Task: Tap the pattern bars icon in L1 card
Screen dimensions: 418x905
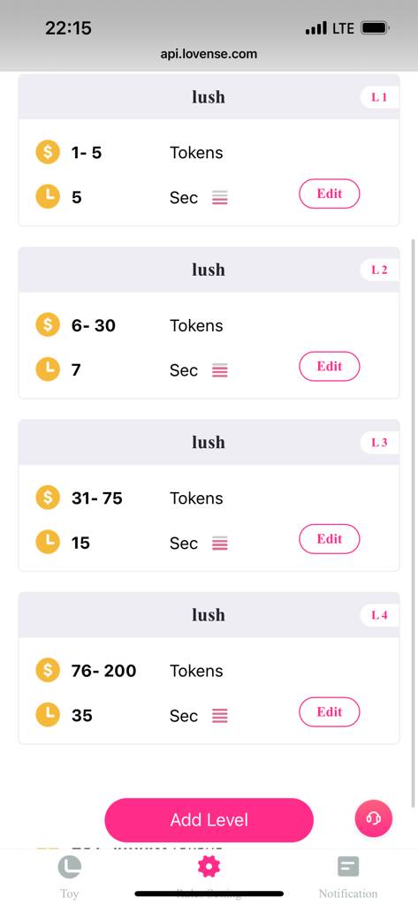Action: pos(219,198)
